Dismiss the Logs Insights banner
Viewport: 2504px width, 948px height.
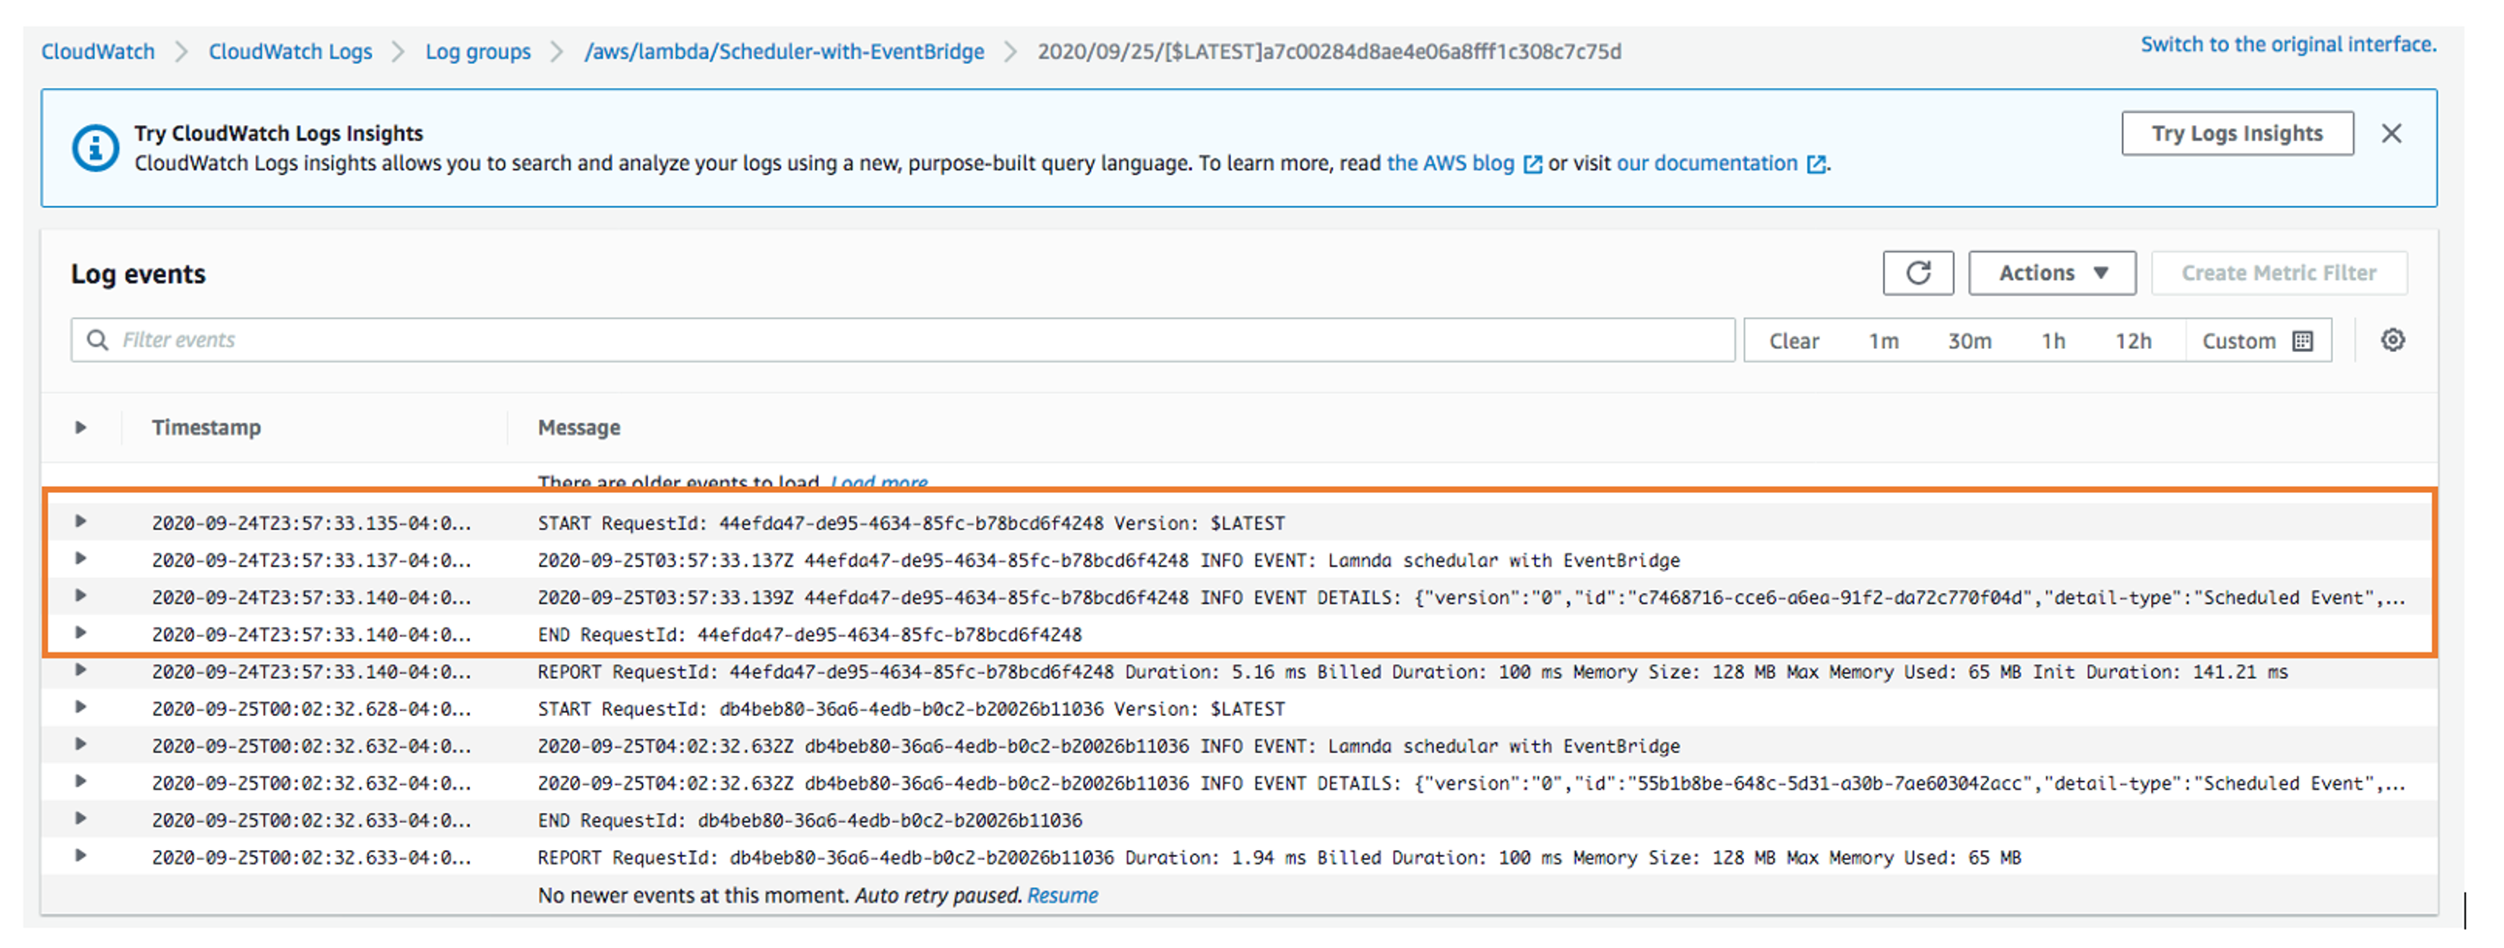(x=2392, y=133)
